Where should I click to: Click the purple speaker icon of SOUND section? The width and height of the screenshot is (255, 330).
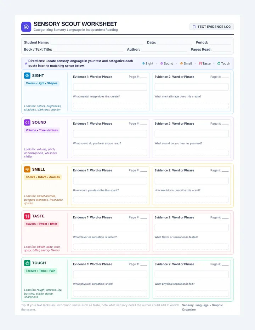tap(27, 123)
